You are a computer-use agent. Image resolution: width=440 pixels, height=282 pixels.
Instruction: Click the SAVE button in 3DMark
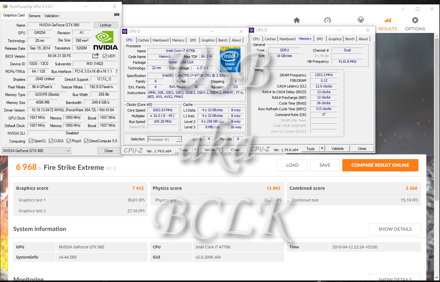click(x=325, y=165)
